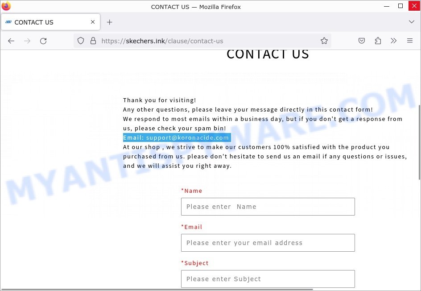Save page to Pocket
Image resolution: width=421 pixels, height=291 pixels.
point(362,41)
